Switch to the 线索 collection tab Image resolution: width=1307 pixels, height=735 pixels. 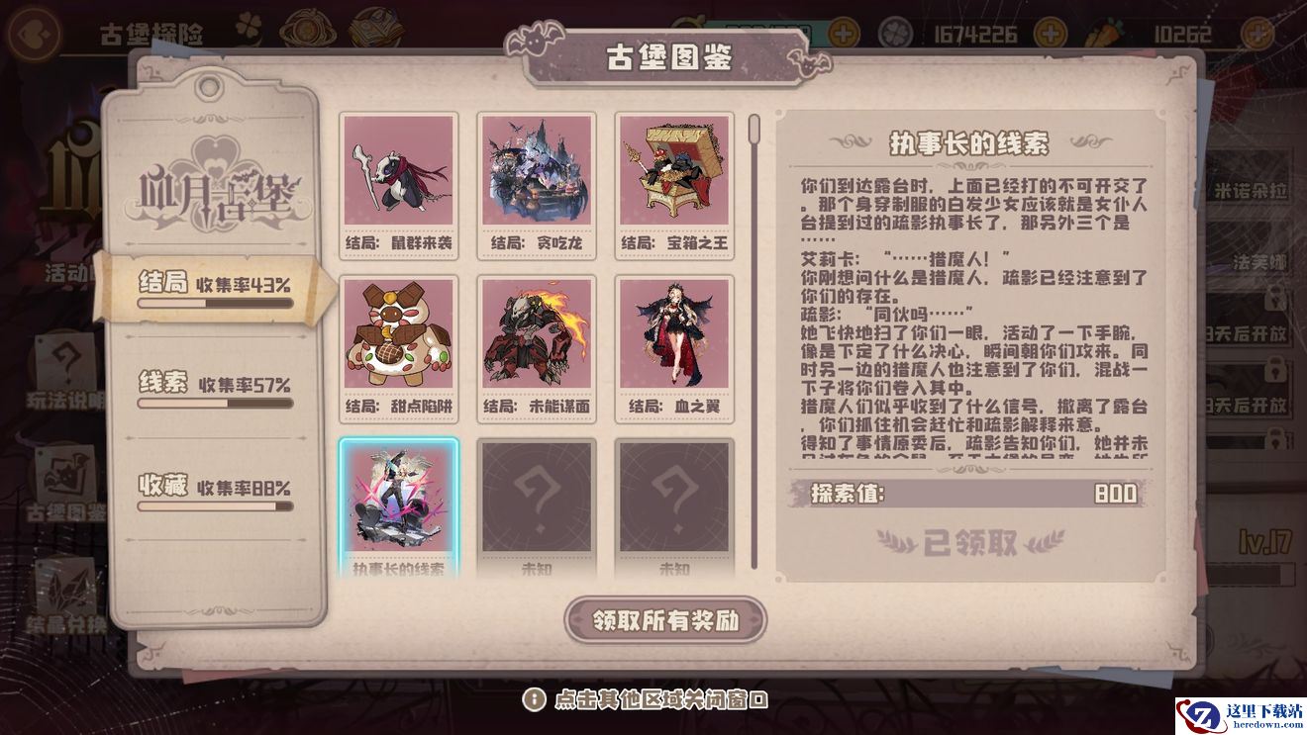pyautogui.click(x=216, y=390)
